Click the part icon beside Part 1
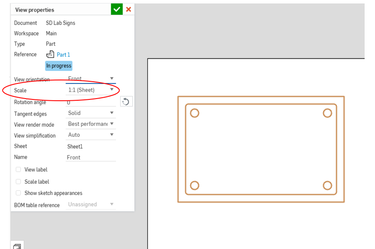This screenshot has width=375, height=249. [50, 54]
